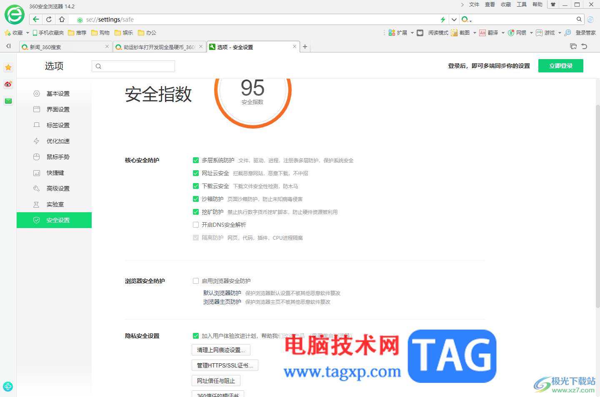Open the mail icon in the sidebar
This screenshot has width=600, height=397.
point(8,101)
